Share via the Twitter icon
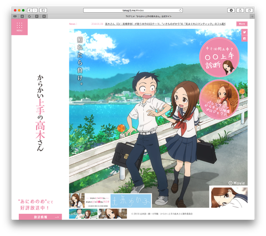 pyautogui.click(x=244, y=32)
